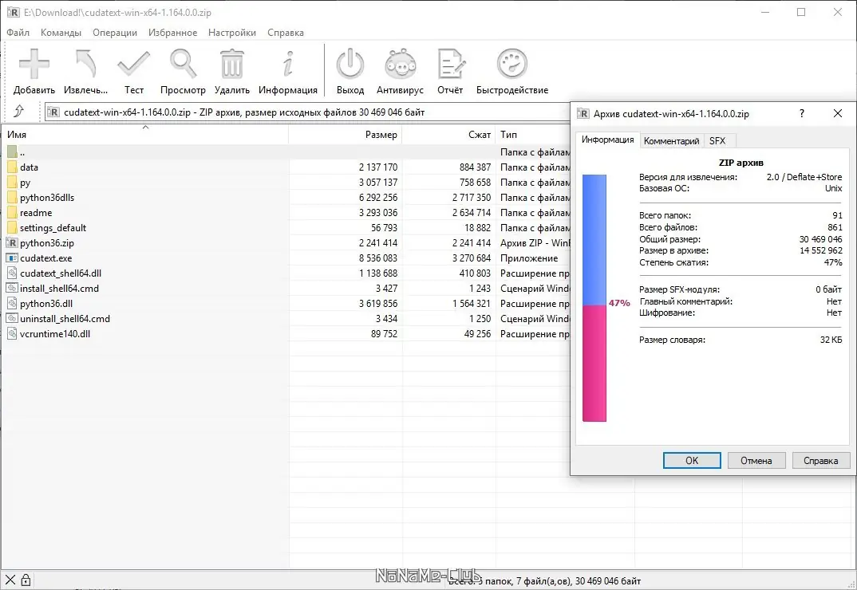The image size is (857, 590).
Task: Click the Добавить (Add) toolbar icon
Action: coord(34,64)
